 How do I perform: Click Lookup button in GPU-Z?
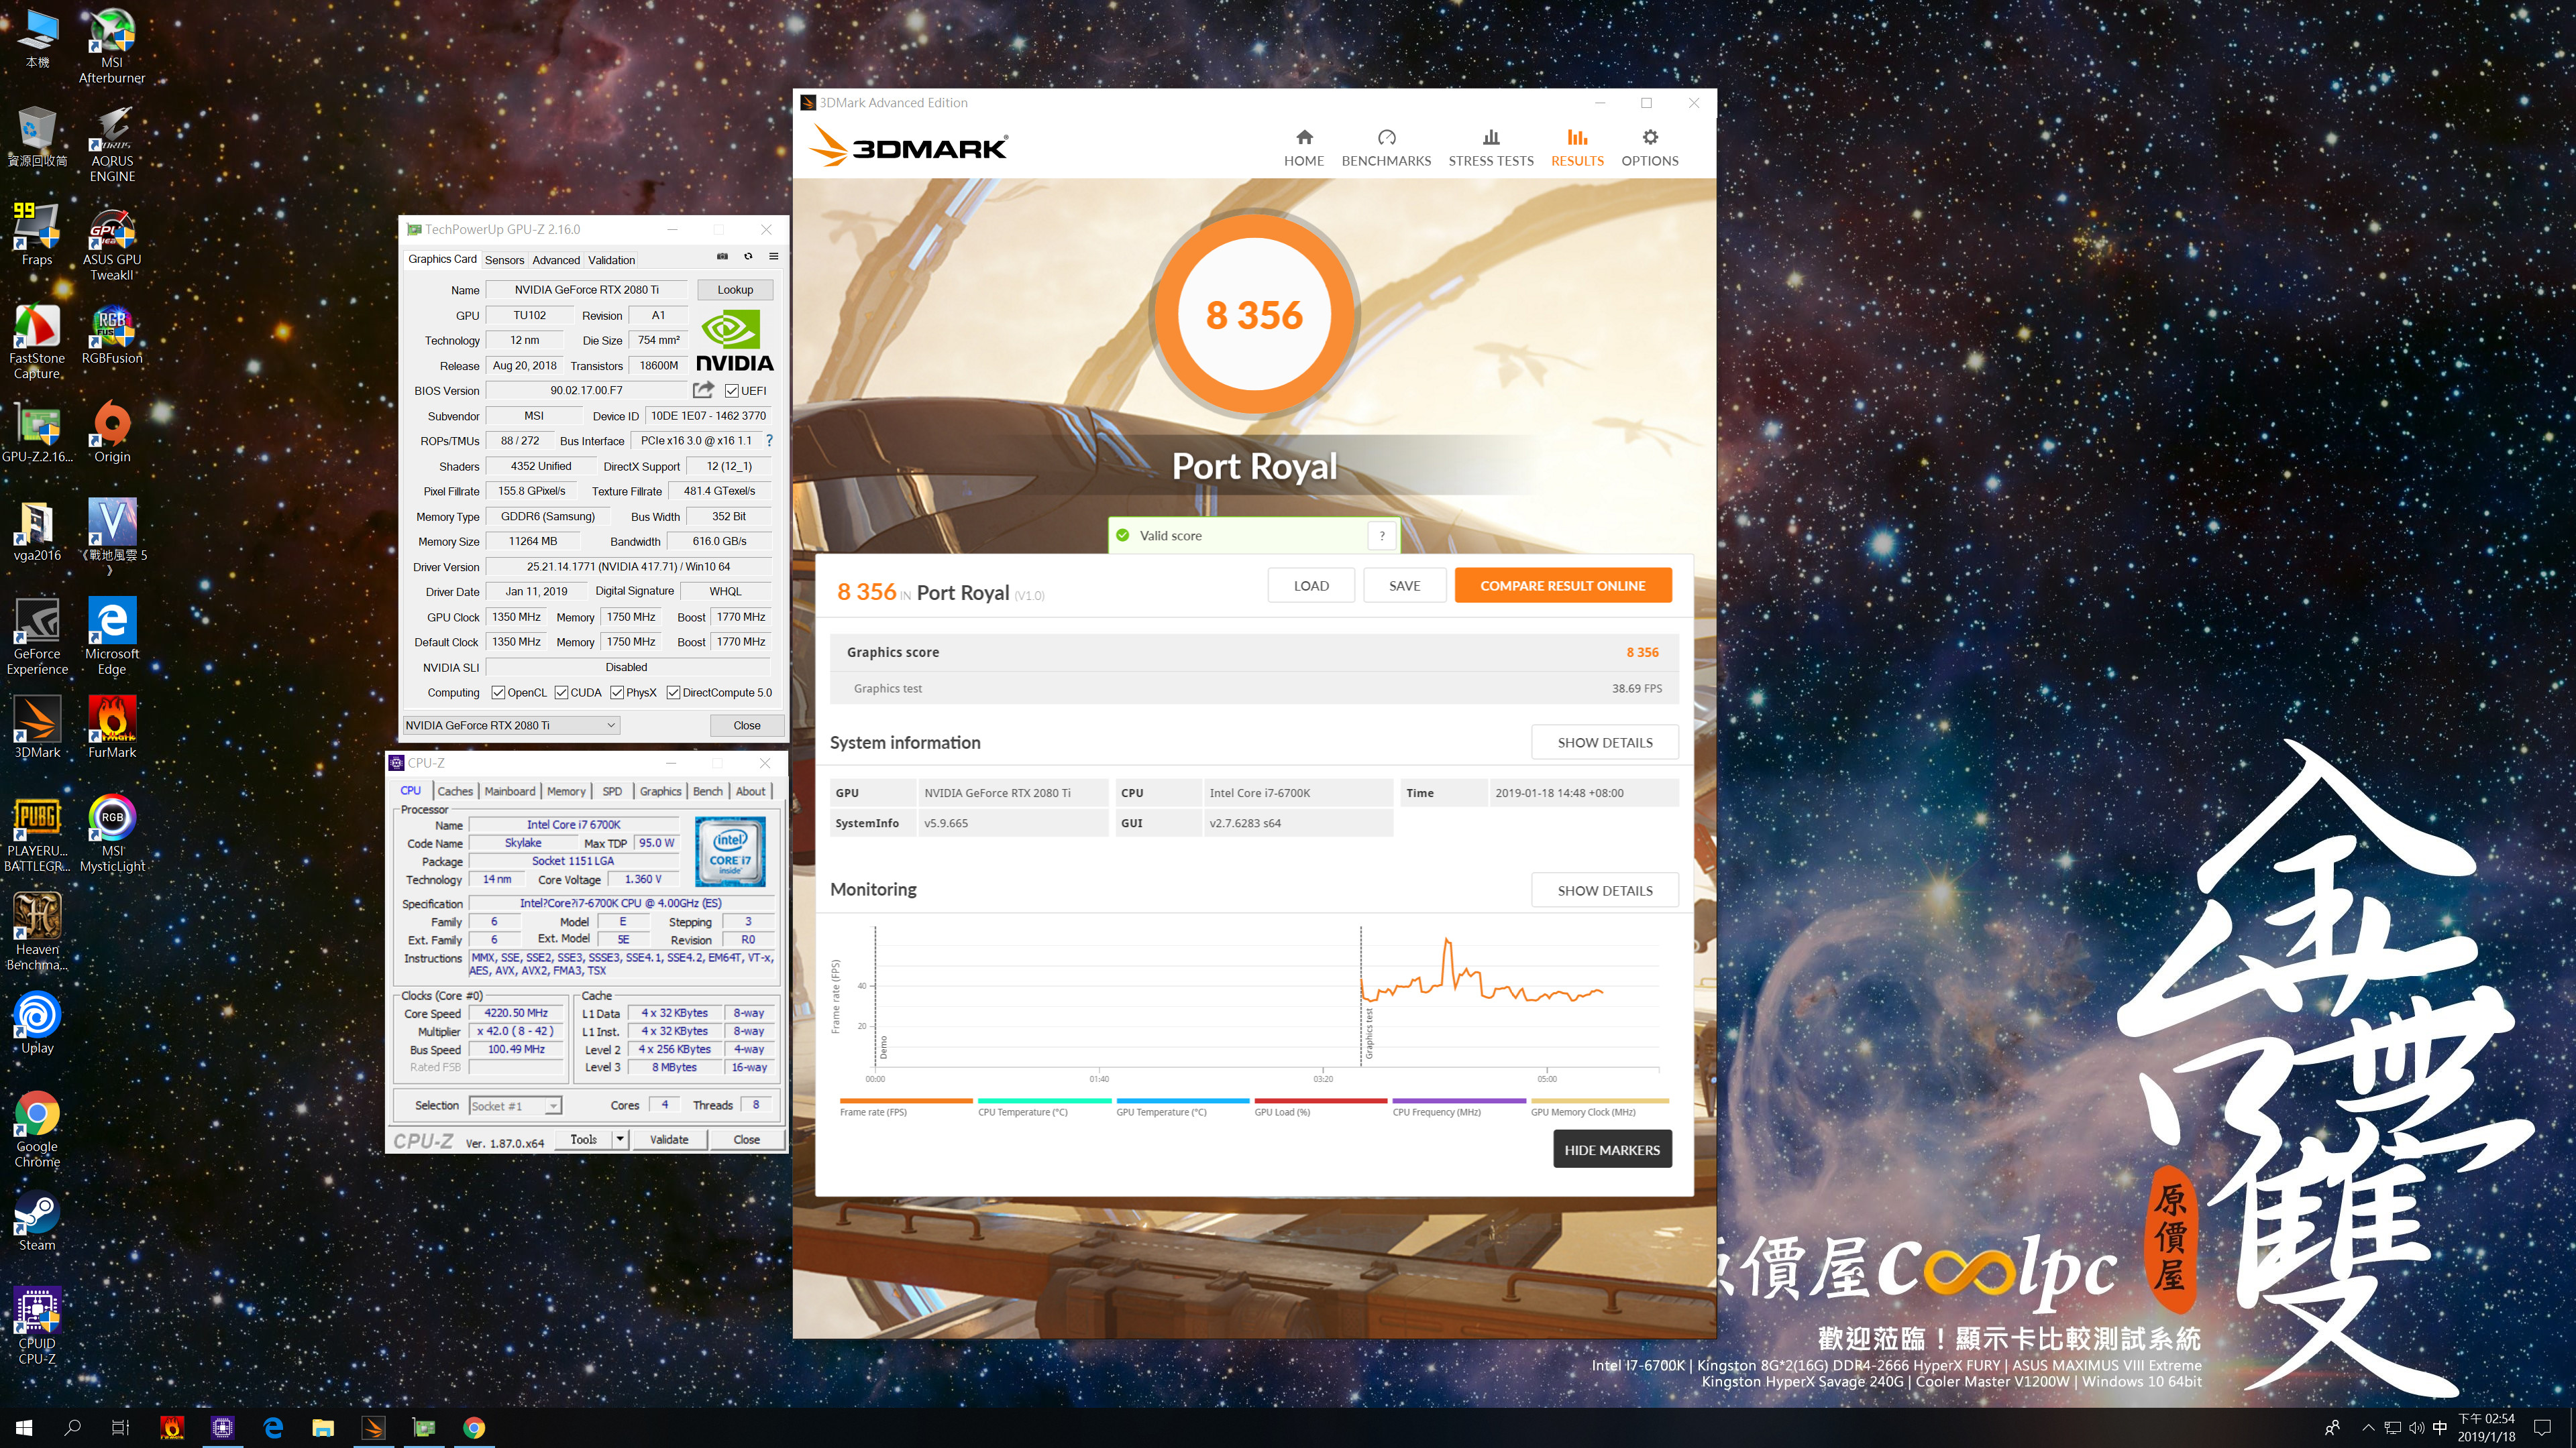(x=735, y=290)
